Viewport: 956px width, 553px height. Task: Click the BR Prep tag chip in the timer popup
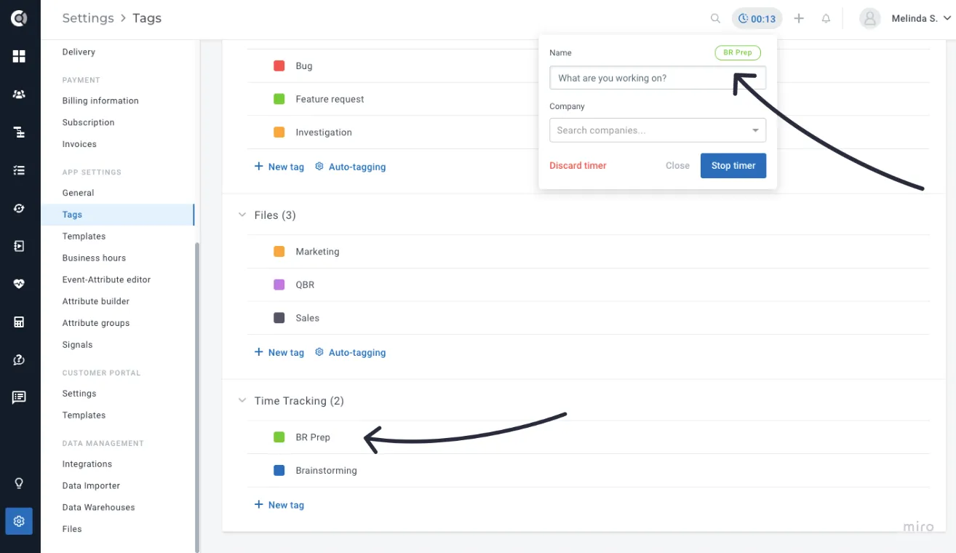[738, 52]
